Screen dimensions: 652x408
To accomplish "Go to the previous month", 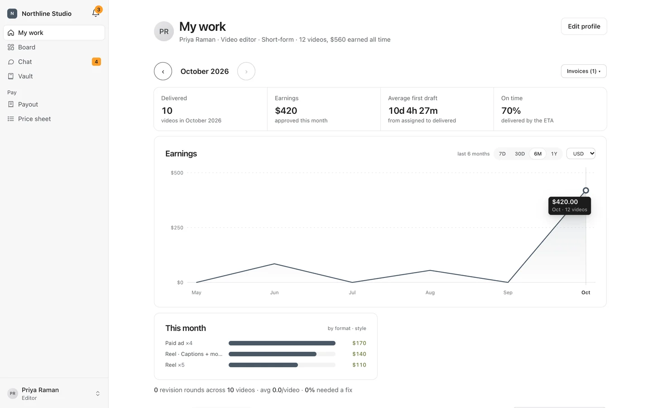I will pos(163,71).
